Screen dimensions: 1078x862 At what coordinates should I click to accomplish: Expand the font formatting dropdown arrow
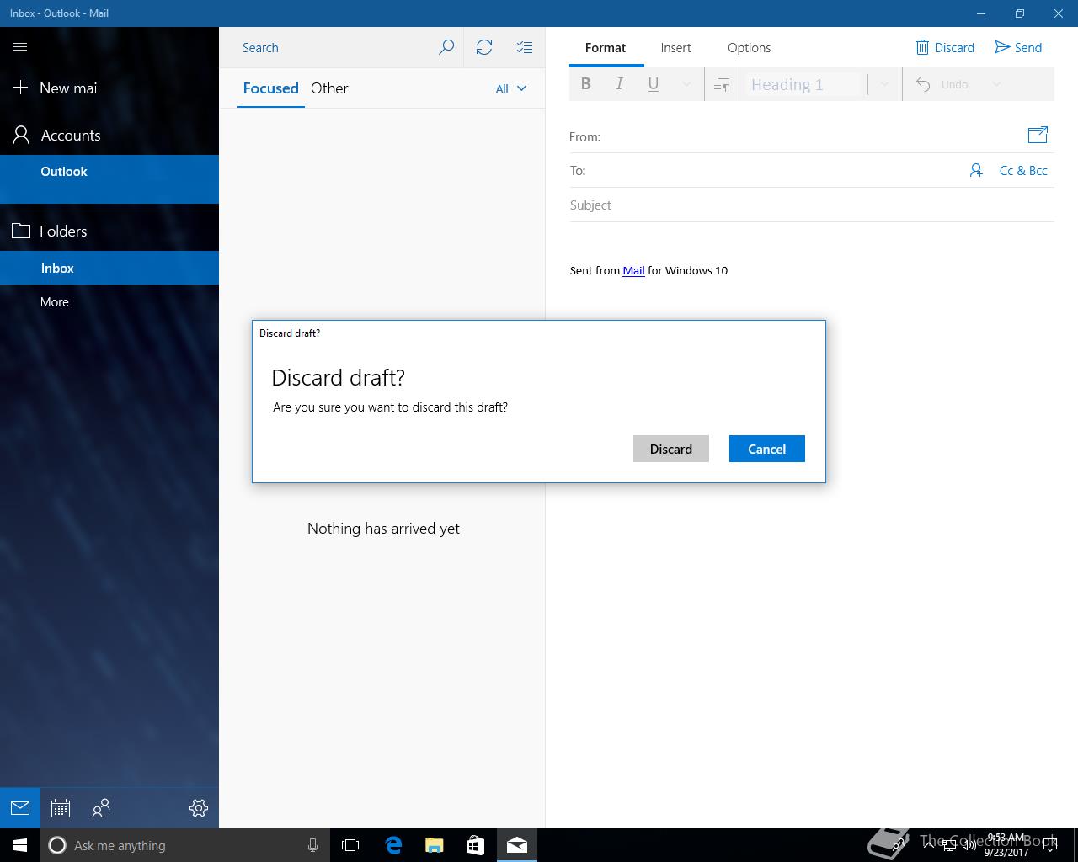tap(686, 84)
